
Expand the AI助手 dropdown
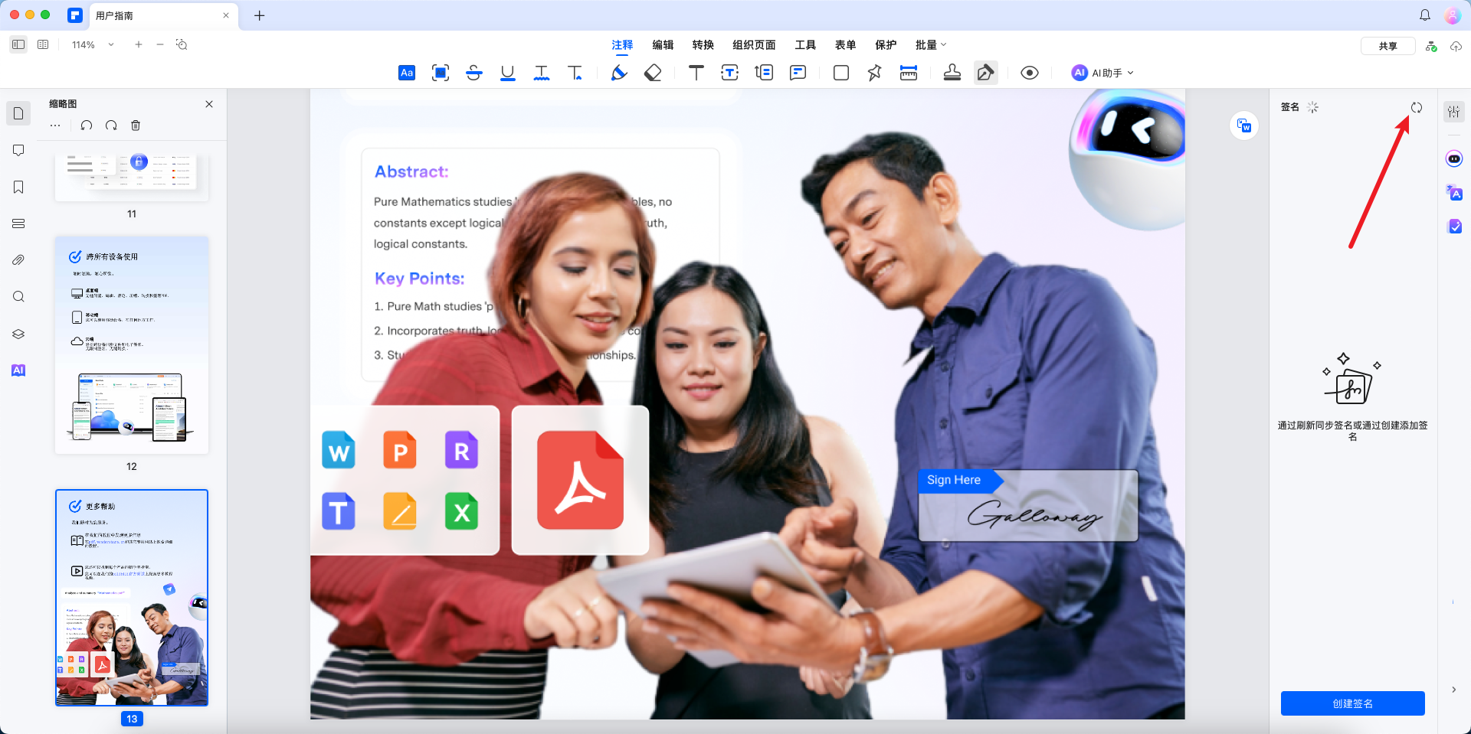pos(1103,73)
